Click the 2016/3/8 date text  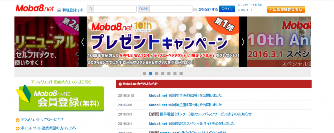click(125, 105)
